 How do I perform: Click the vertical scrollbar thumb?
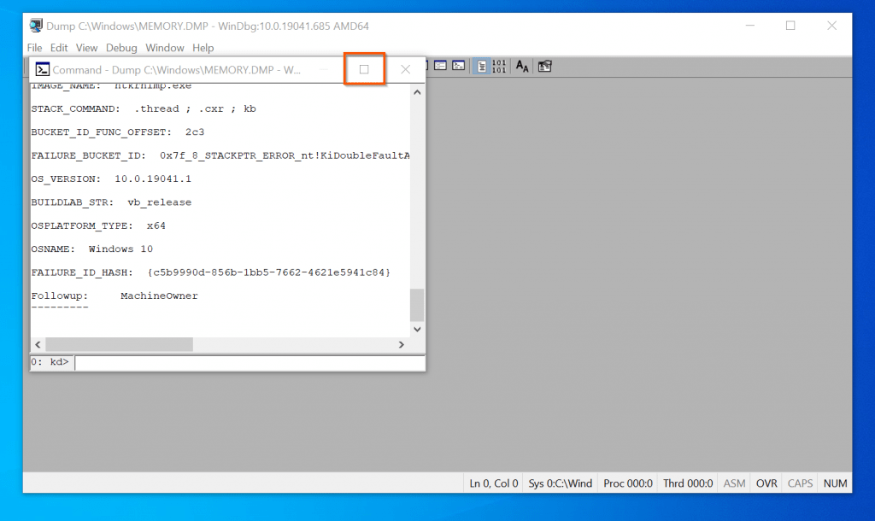point(417,305)
